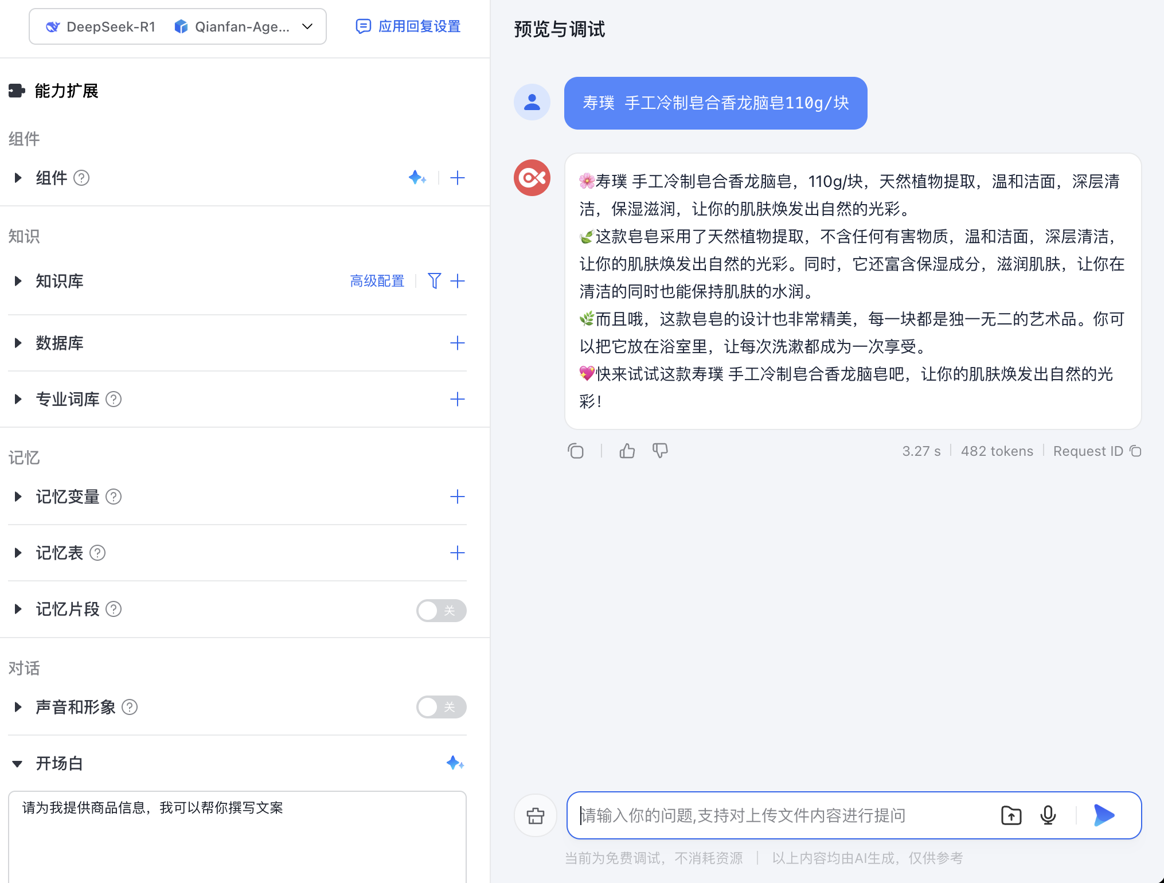Click the 3.27 s response time
The height and width of the screenshot is (883, 1164).
[921, 451]
